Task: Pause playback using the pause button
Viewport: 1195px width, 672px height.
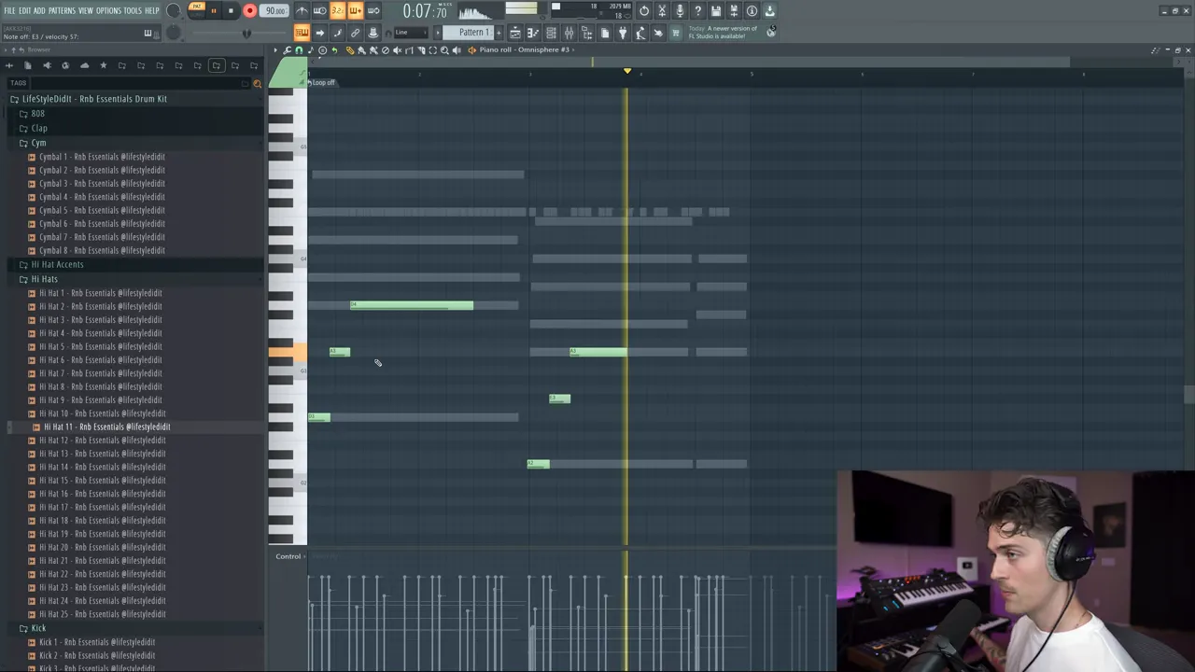Action: pos(213,11)
